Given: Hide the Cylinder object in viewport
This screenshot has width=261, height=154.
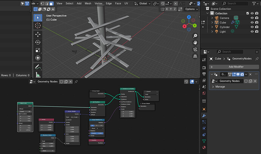Looking at the screenshot, I should pyautogui.click(x=252, y=27).
